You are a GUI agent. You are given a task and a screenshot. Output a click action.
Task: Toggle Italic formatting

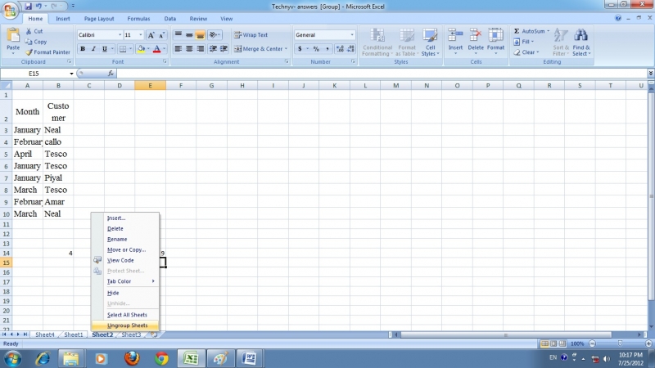93,49
